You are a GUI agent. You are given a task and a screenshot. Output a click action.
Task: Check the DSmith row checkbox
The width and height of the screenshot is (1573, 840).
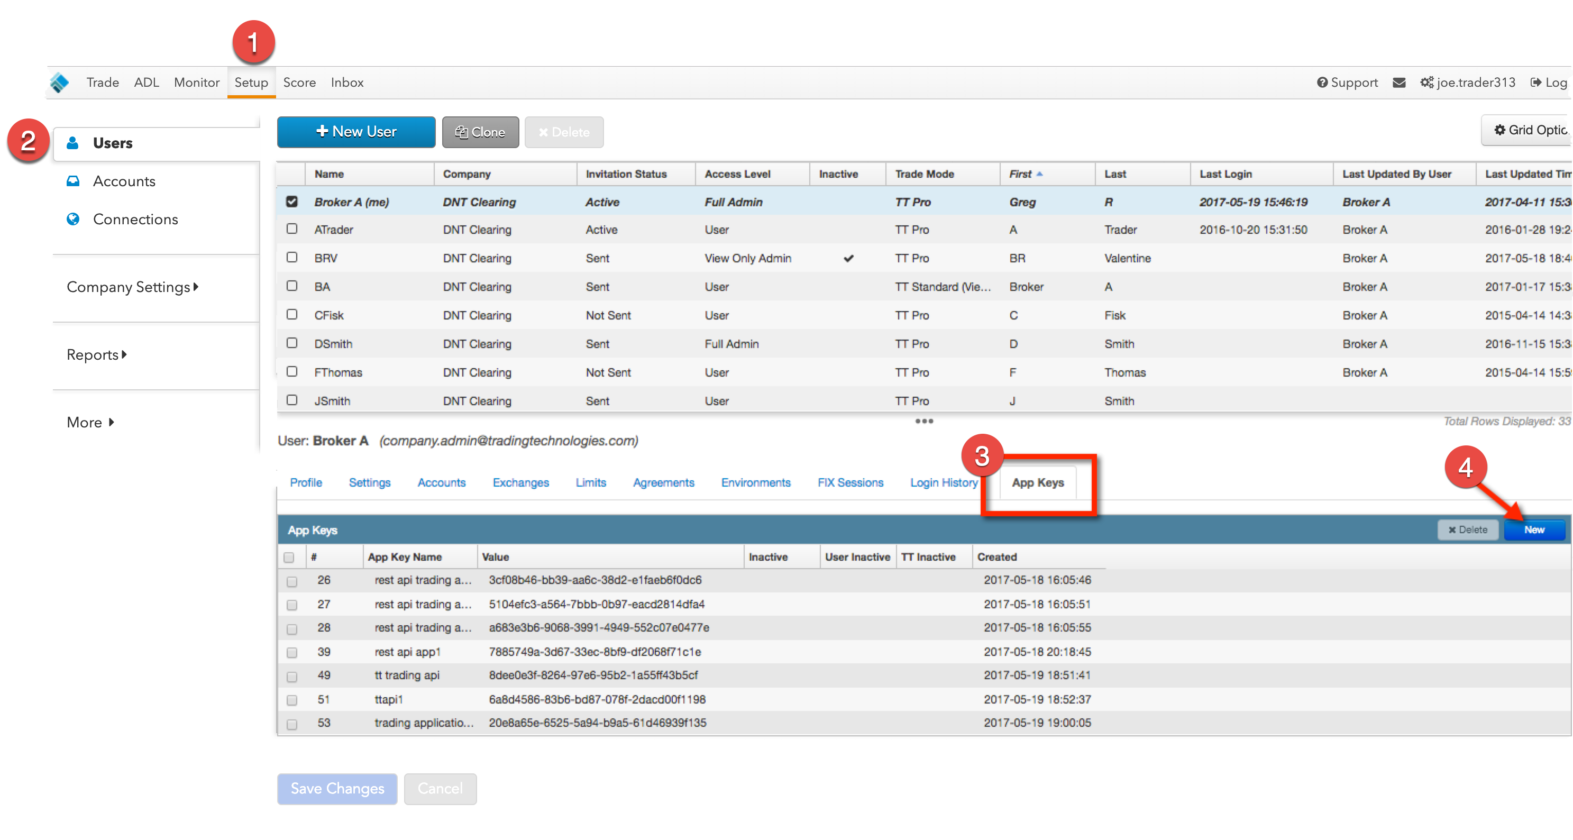tap(292, 343)
